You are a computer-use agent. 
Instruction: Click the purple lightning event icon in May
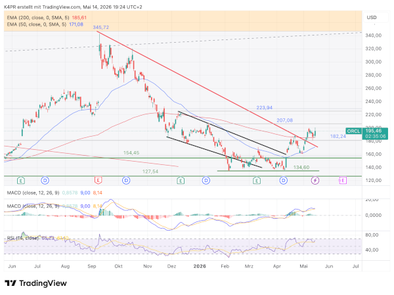point(315,180)
